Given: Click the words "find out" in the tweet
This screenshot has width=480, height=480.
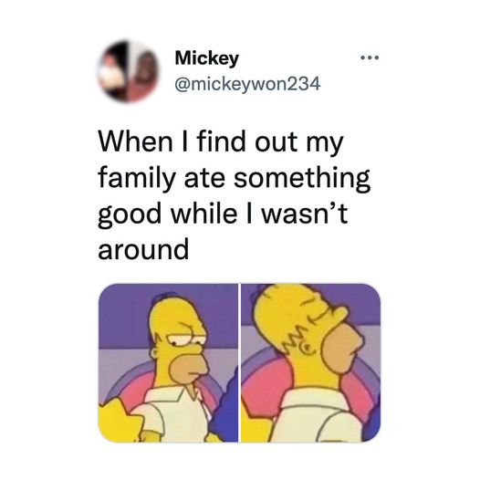Looking at the screenshot, I should [x=247, y=141].
